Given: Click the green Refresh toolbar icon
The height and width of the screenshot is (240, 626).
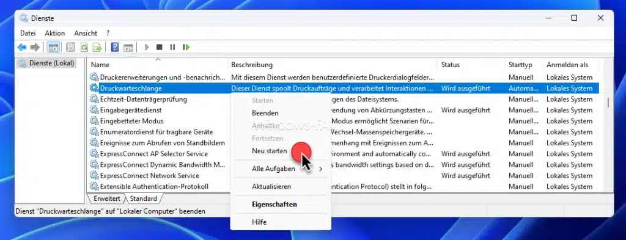Looking at the screenshot, I should coord(84,48).
